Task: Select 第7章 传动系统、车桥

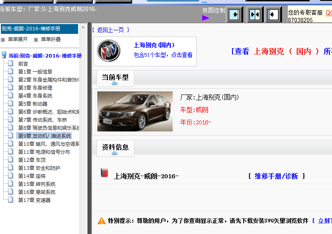Action: click(x=42, y=120)
